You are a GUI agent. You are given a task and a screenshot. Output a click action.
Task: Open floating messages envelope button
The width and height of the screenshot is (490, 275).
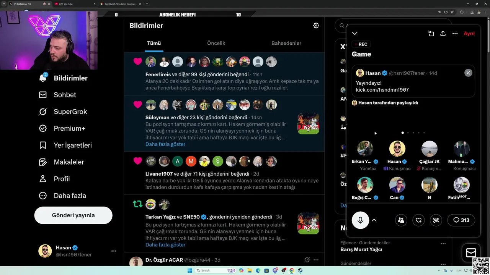point(471,253)
